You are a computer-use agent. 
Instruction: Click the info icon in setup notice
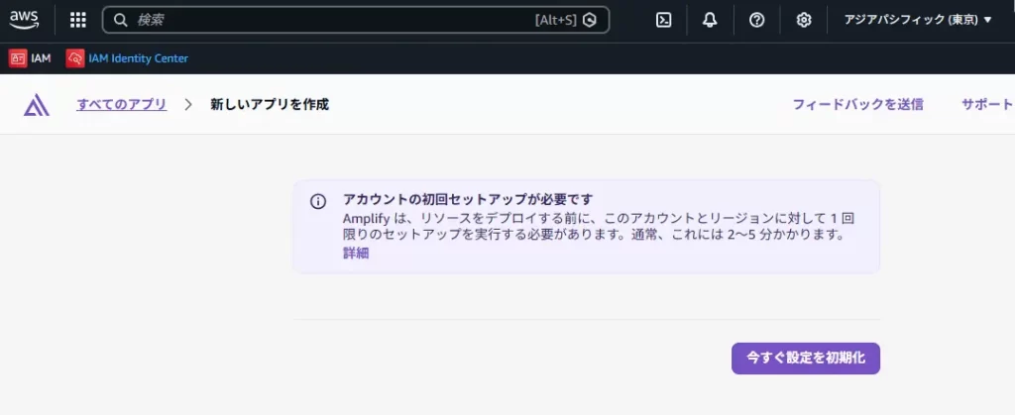[318, 201]
